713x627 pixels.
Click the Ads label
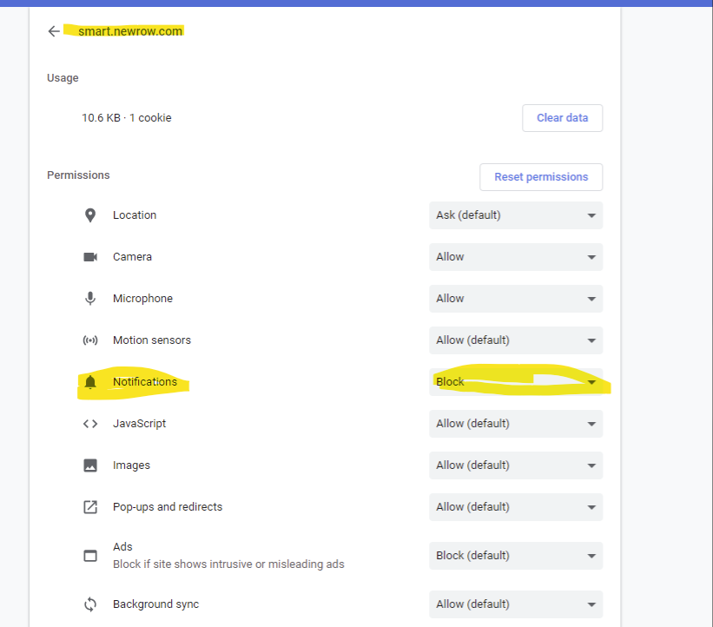tap(122, 547)
